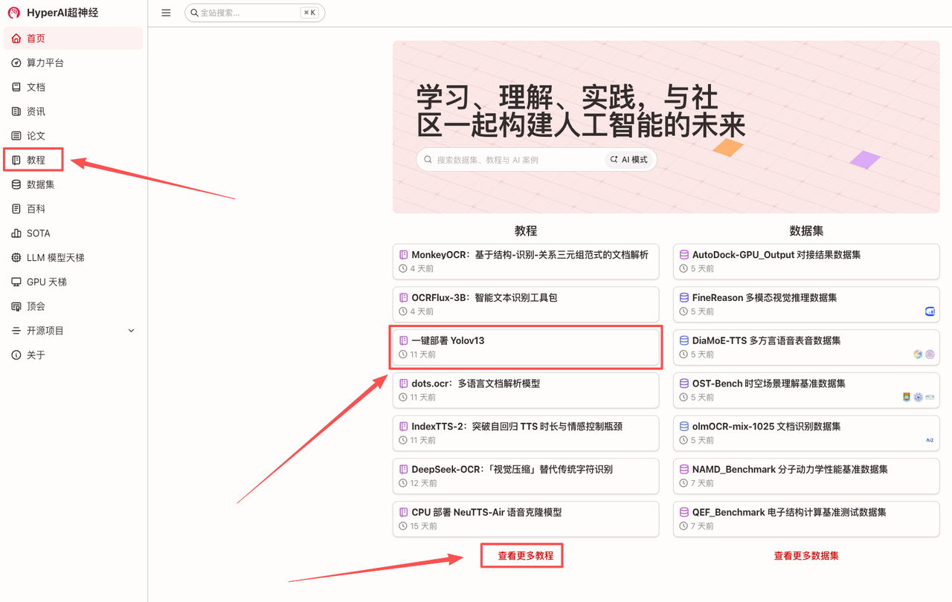Select the LLM 模型天梯 sidebar icon
Image resolution: width=952 pixels, height=602 pixels.
click(x=16, y=257)
